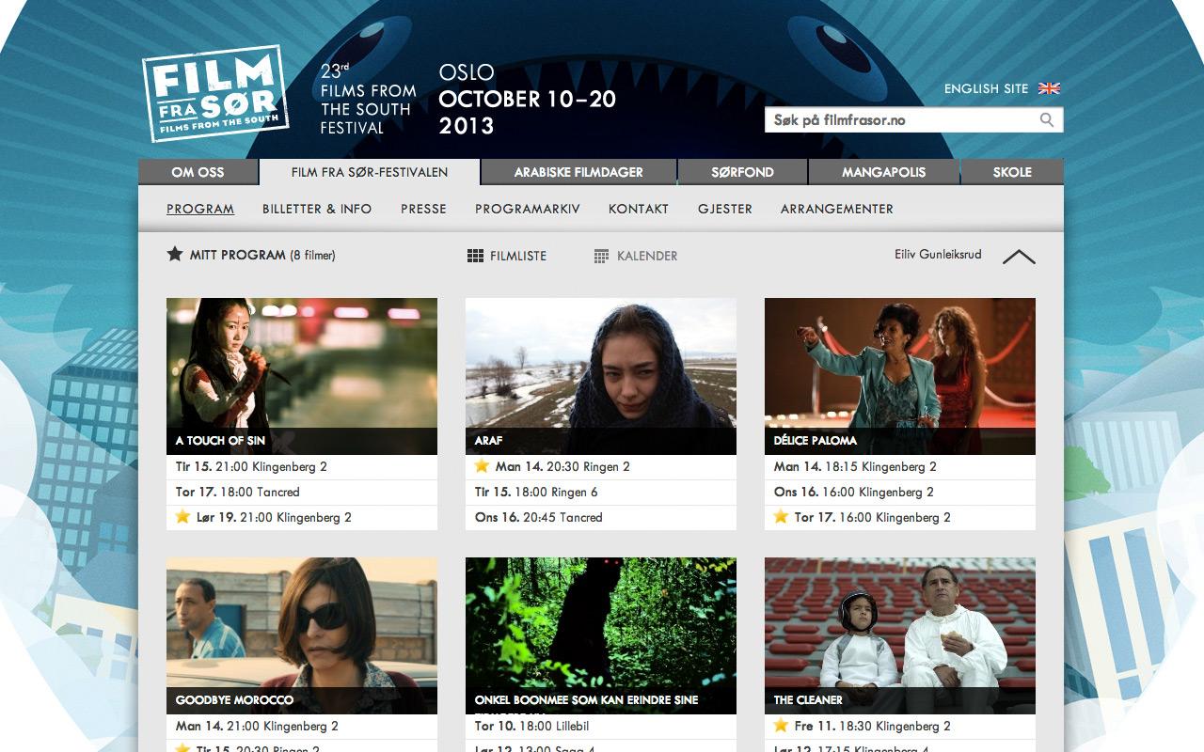Click the Kalender grid icon
This screenshot has height=752, width=1204.
pos(602,256)
